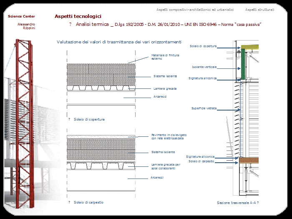Click the green vertical insulation block in section
This screenshot has width=292, height=219.
[x=240, y=65]
